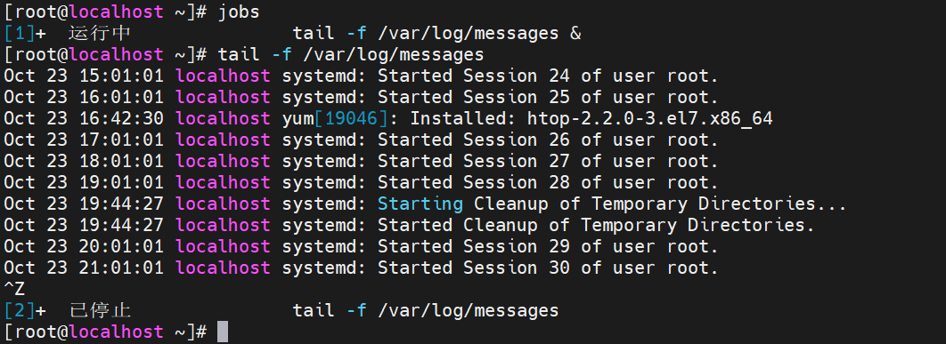Viewport: 946px width, 344px height.
Task: Click the Session 27 log entry
Action: tap(362, 162)
